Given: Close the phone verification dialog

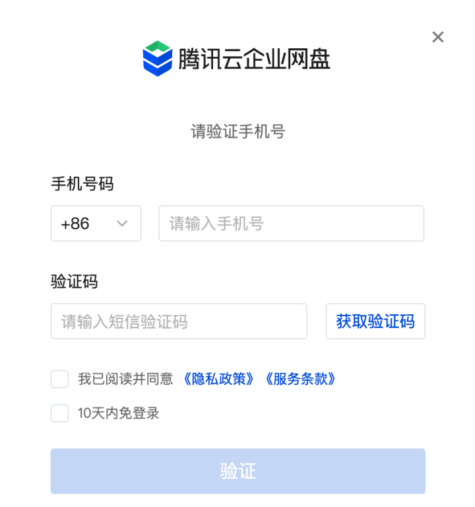Looking at the screenshot, I should pos(438,37).
